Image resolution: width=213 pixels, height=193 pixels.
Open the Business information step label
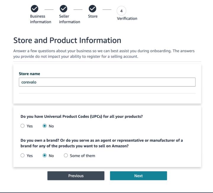coord(41,19)
